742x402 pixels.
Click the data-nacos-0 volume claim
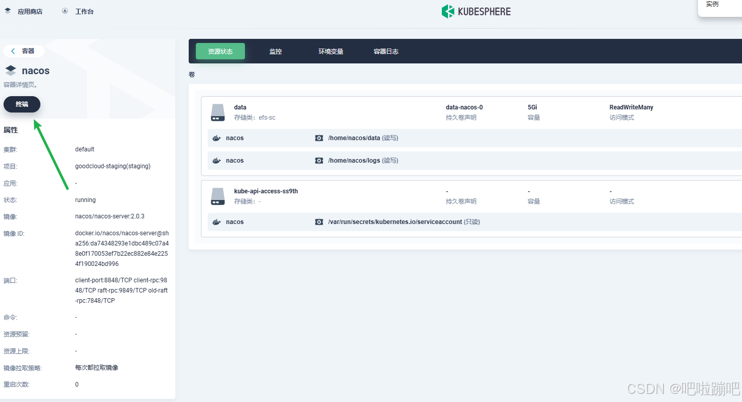(x=464, y=107)
